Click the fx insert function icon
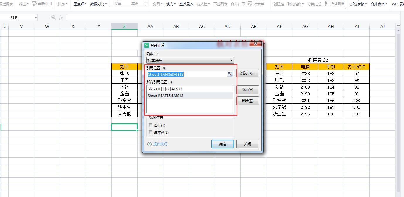The image size is (404, 197). point(61,18)
